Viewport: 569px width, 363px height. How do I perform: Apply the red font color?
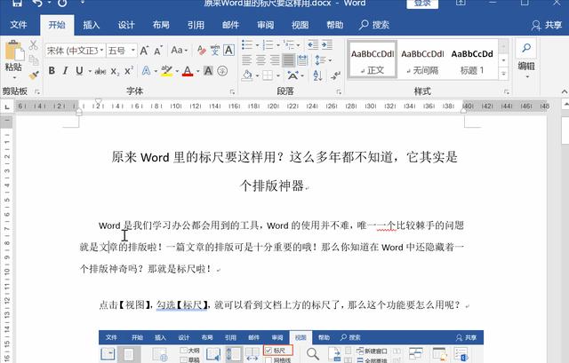(x=188, y=71)
